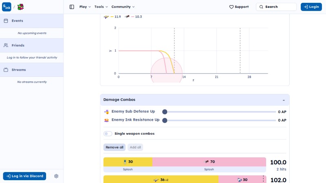Open the Friends sidebar section
The image size is (326, 183).
(32, 45)
